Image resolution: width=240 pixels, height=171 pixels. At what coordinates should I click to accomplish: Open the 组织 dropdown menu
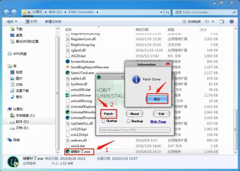pyautogui.click(x=12, y=21)
